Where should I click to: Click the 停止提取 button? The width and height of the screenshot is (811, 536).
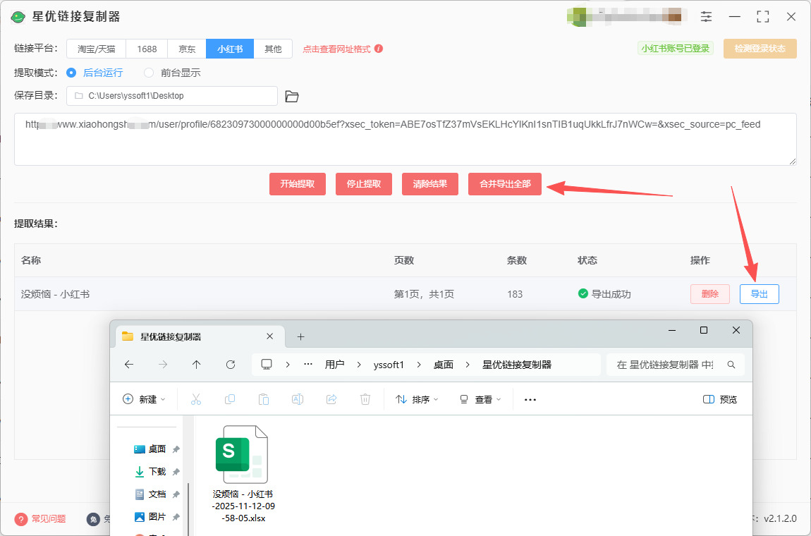point(364,183)
